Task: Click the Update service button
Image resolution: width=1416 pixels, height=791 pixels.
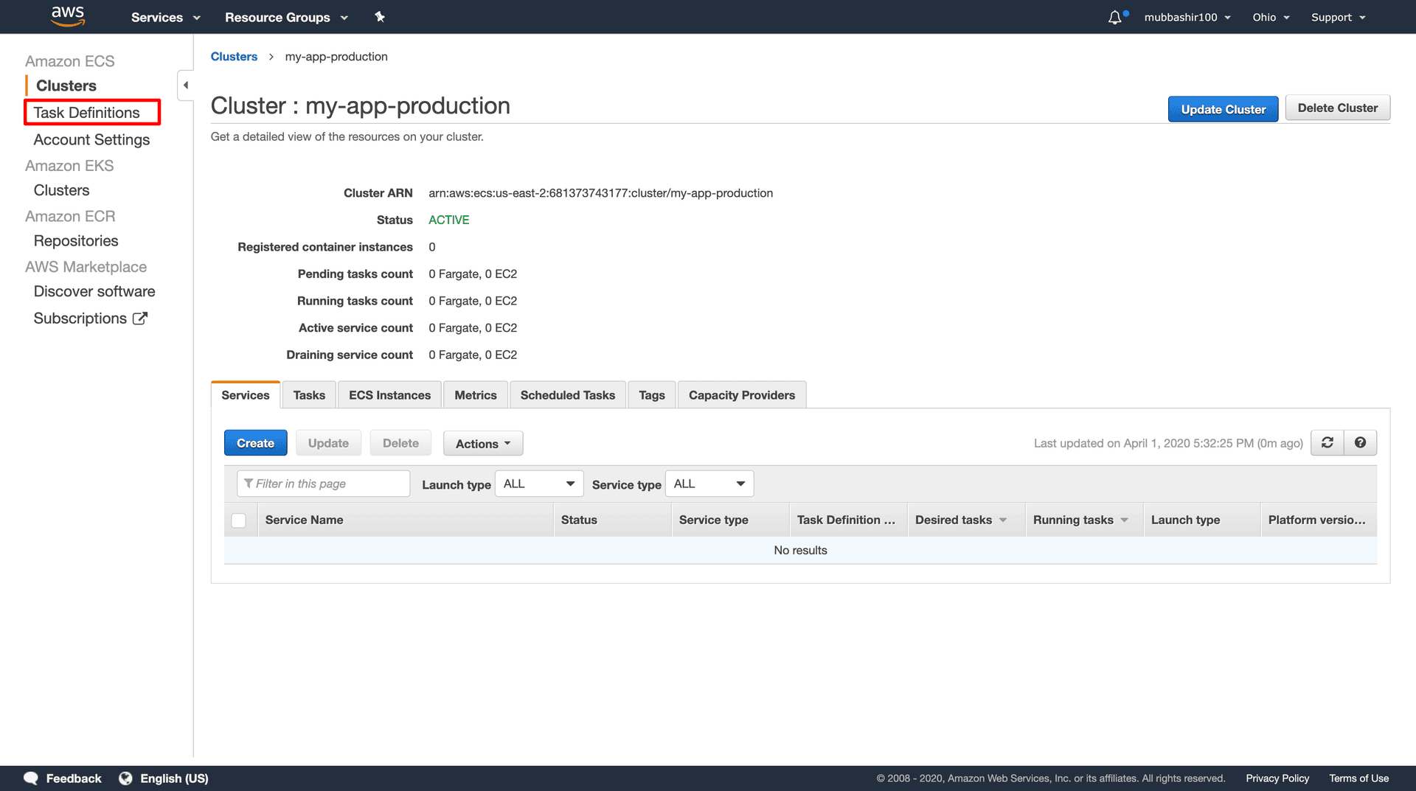Action: 328,443
